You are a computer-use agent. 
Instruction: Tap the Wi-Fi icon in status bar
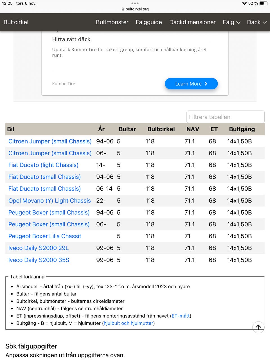(244, 3)
